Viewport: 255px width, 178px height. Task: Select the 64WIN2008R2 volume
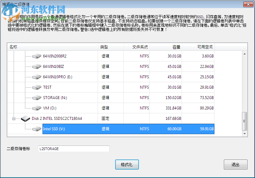(55, 56)
